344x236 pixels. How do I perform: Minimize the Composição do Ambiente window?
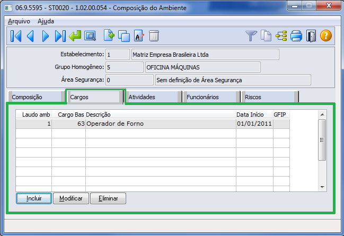[295, 6]
